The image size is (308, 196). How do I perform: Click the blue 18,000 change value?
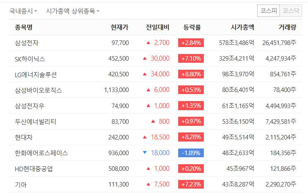point(160,153)
